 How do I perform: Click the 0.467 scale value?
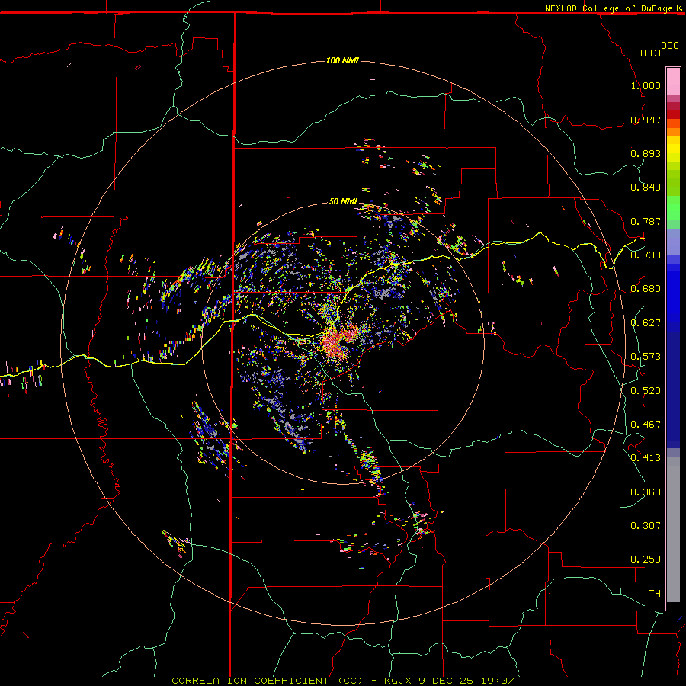(x=646, y=425)
